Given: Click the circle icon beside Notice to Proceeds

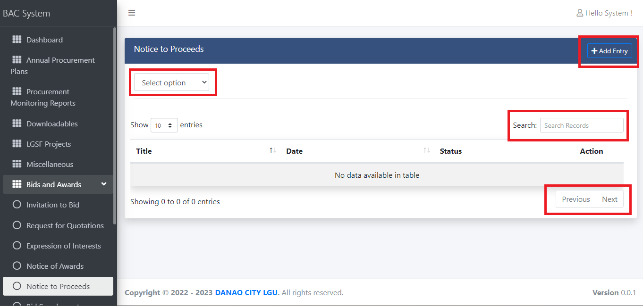Looking at the screenshot, I should pyautogui.click(x=17, y=286).
